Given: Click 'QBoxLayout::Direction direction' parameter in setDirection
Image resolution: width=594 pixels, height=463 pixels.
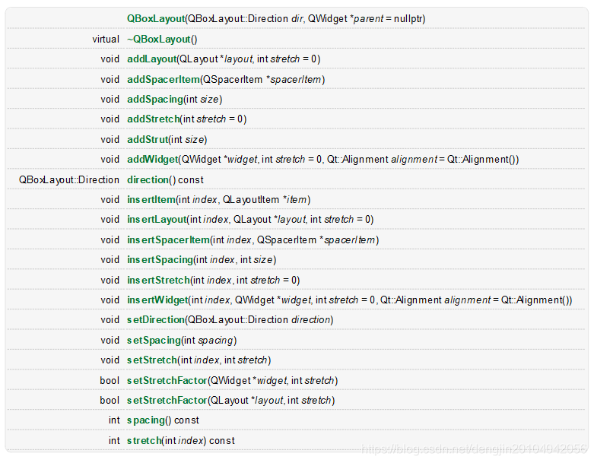Looking at the screenshot, I should pyautogui.click(x=259, y=319).
